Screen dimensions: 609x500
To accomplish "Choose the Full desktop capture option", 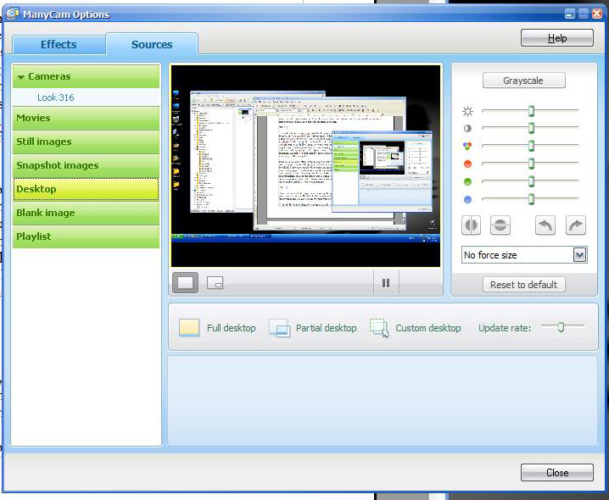I will [x=217, y=328].
